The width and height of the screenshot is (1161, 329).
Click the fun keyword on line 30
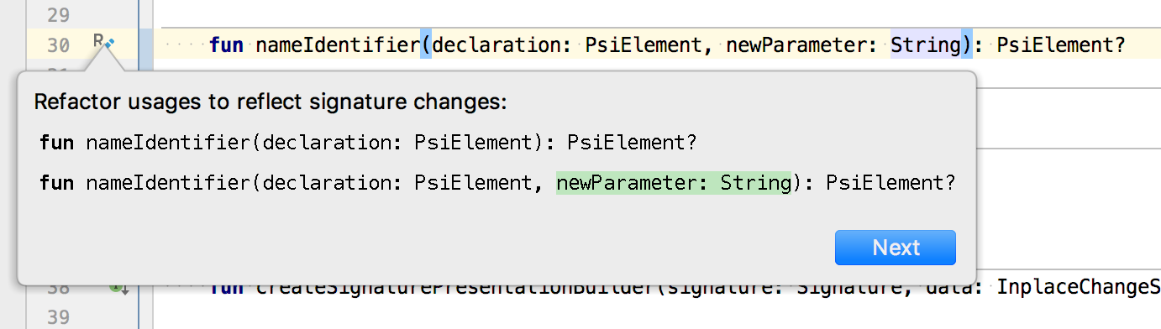(227, 44)
